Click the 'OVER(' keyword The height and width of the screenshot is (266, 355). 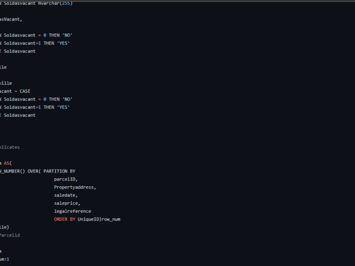pos(34,171)
